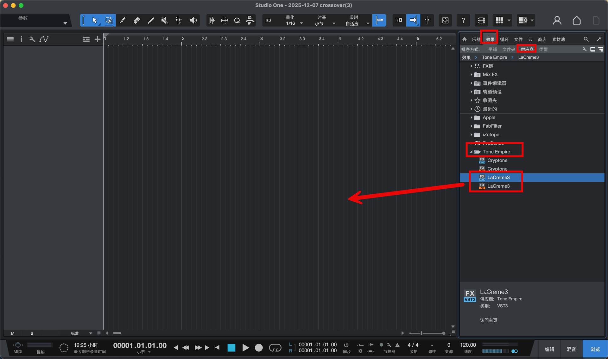Open browser search magnifier
The height and width of the screenshot is (359, 608).
(x=586, y=39)
